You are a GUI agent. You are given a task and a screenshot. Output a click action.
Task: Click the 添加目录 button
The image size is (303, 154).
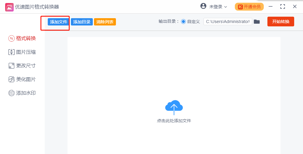[x=82, y=22]
